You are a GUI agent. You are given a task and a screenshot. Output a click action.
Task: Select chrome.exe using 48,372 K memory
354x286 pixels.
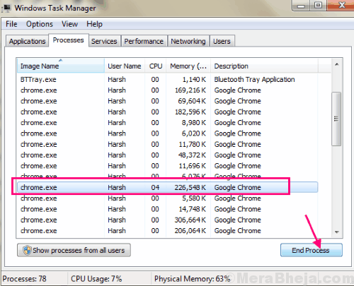click(x=167, y=155)
